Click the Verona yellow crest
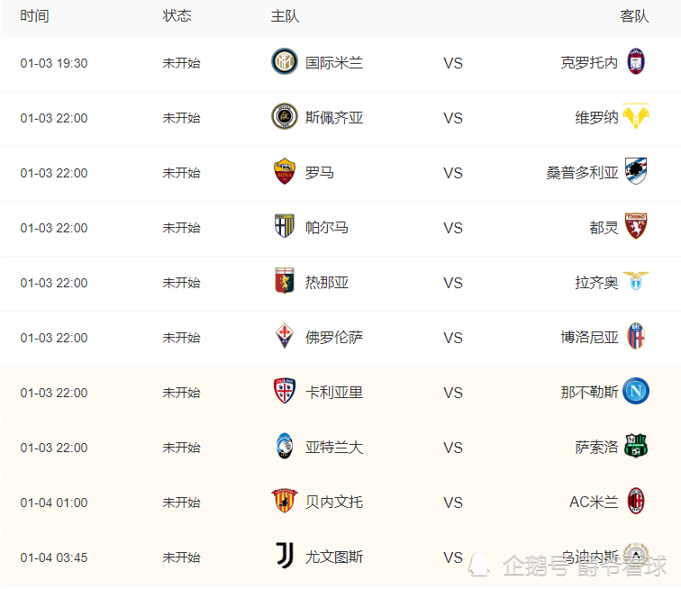Viewport: 681px width, 589px height. pos(636,116)
